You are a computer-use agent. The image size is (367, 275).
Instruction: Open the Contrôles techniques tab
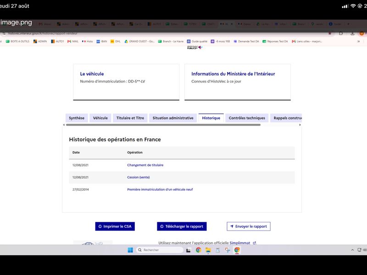click(x=247, y=118)
